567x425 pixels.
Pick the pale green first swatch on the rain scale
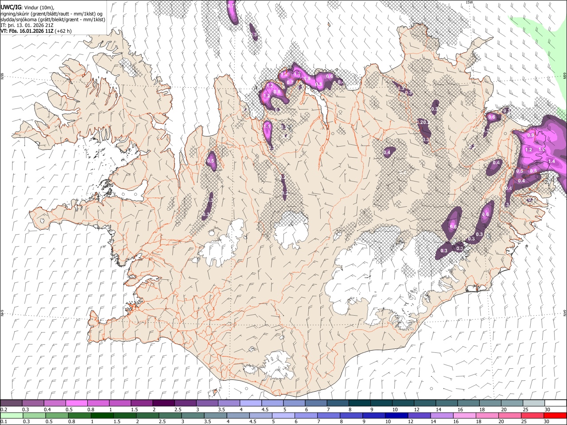tap(12, 415)
